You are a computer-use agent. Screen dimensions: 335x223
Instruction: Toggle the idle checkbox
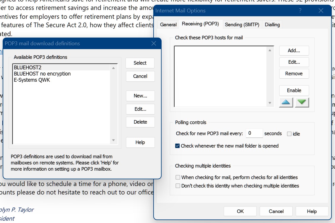289,134
